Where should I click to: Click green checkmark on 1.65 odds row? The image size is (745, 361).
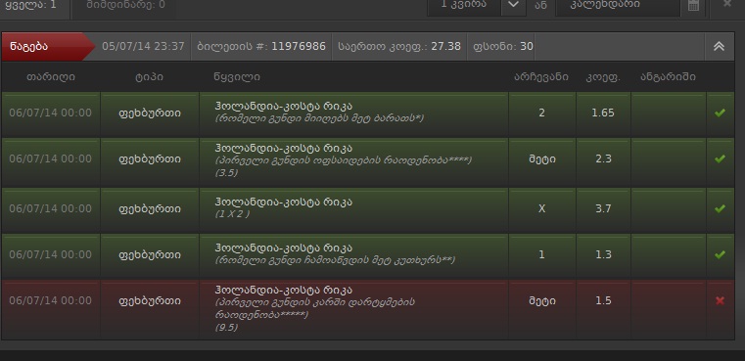pos(720,113)
